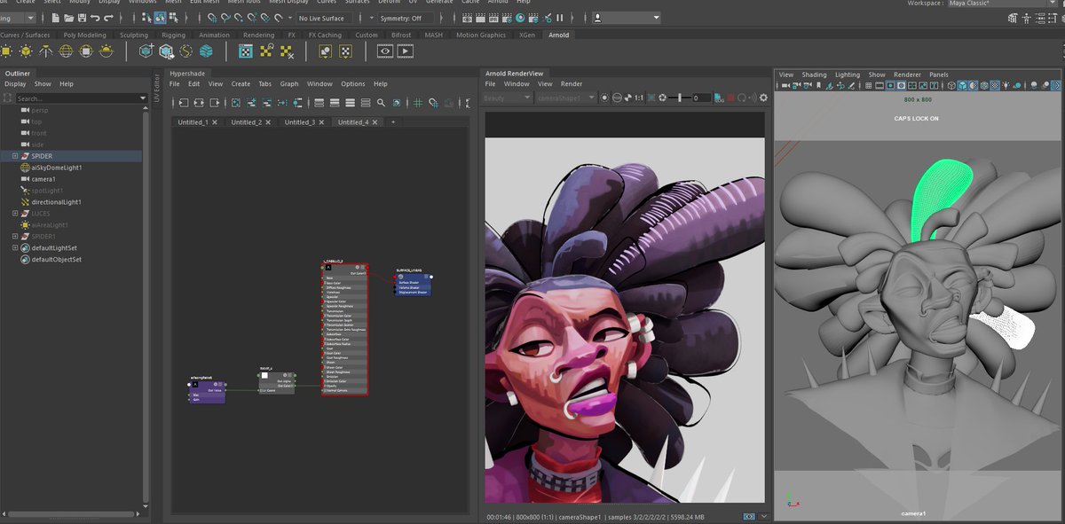Open Arnold RenderView from the shelf eye icon
Viewport: 1065px width, 524px height.
(385, 51)
